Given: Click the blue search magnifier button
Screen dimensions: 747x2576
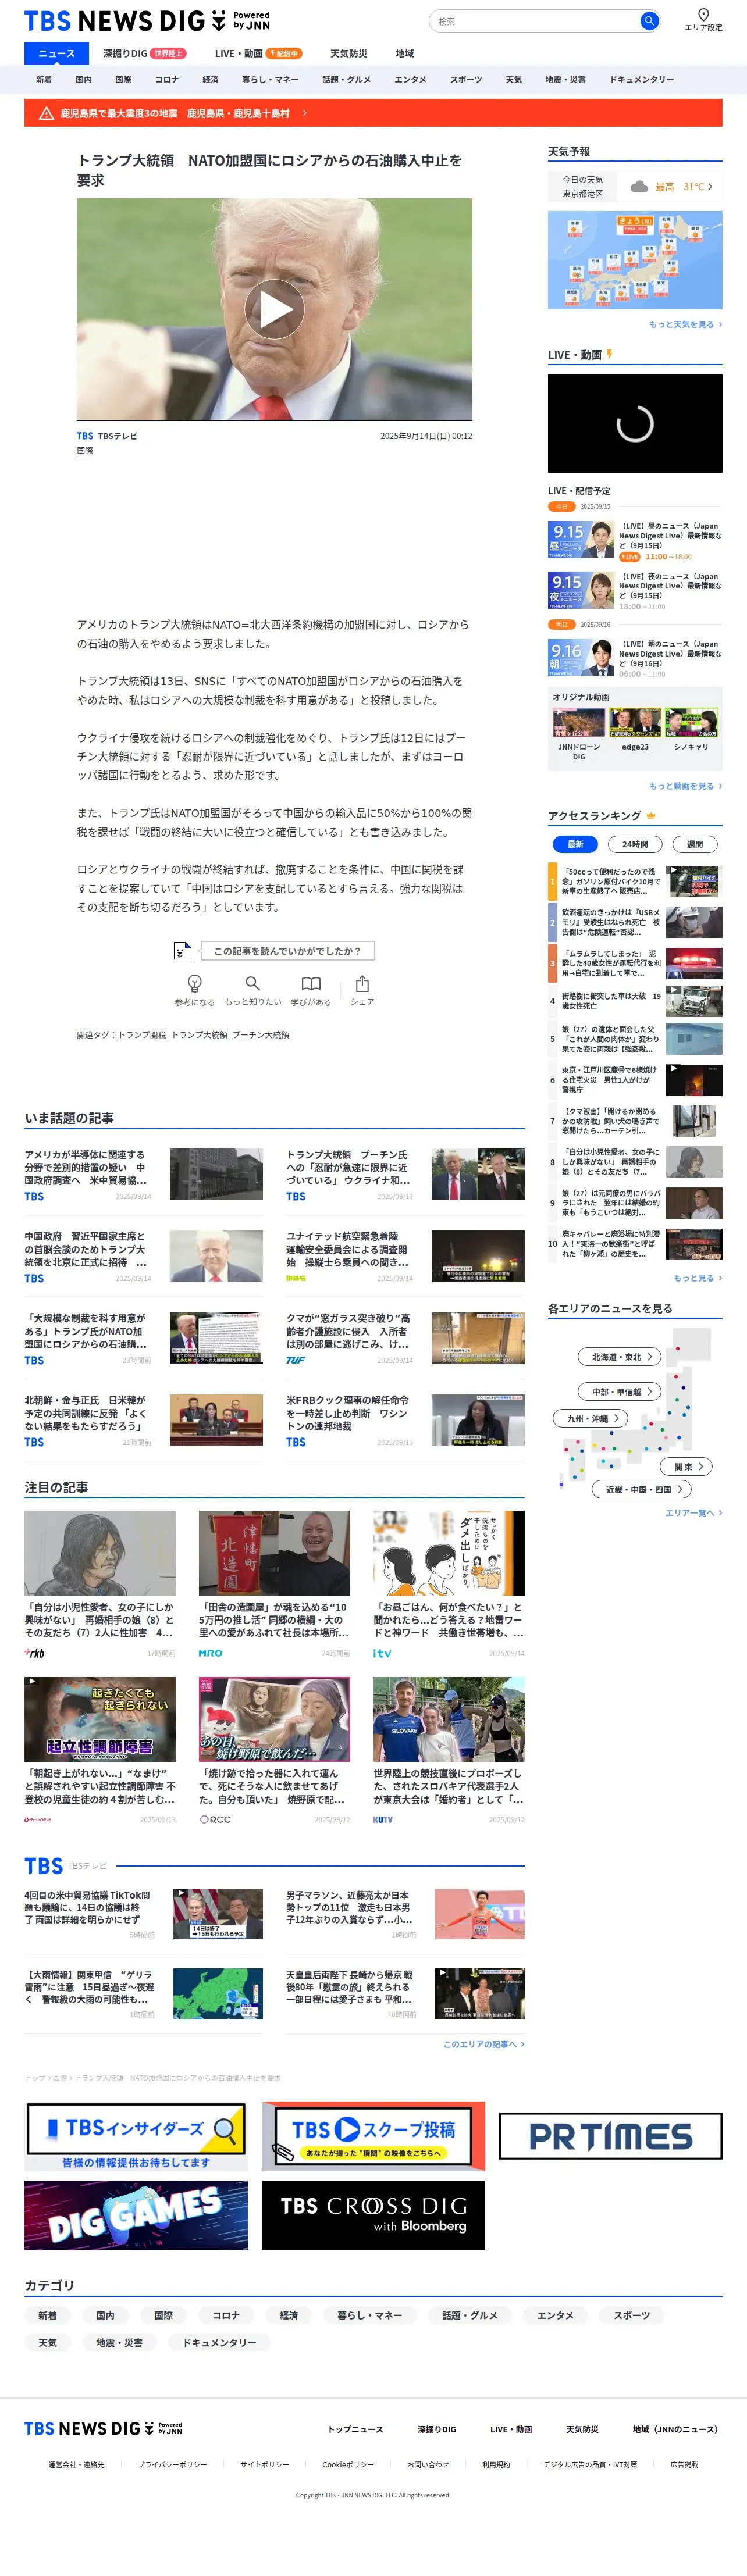Looking at the screenshot, I should (x=648, y=21).
